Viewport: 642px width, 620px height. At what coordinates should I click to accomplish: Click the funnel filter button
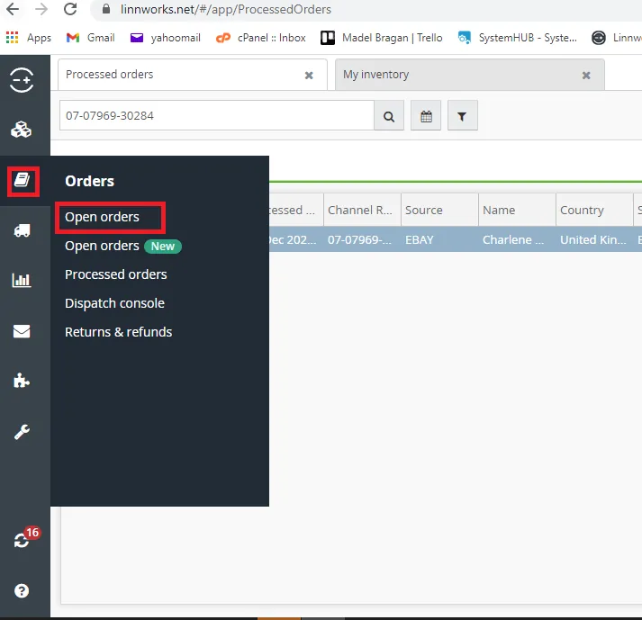[x=462, y=116]
